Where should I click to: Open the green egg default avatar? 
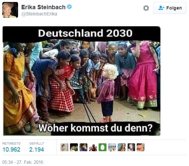click(x=103, y=147)
